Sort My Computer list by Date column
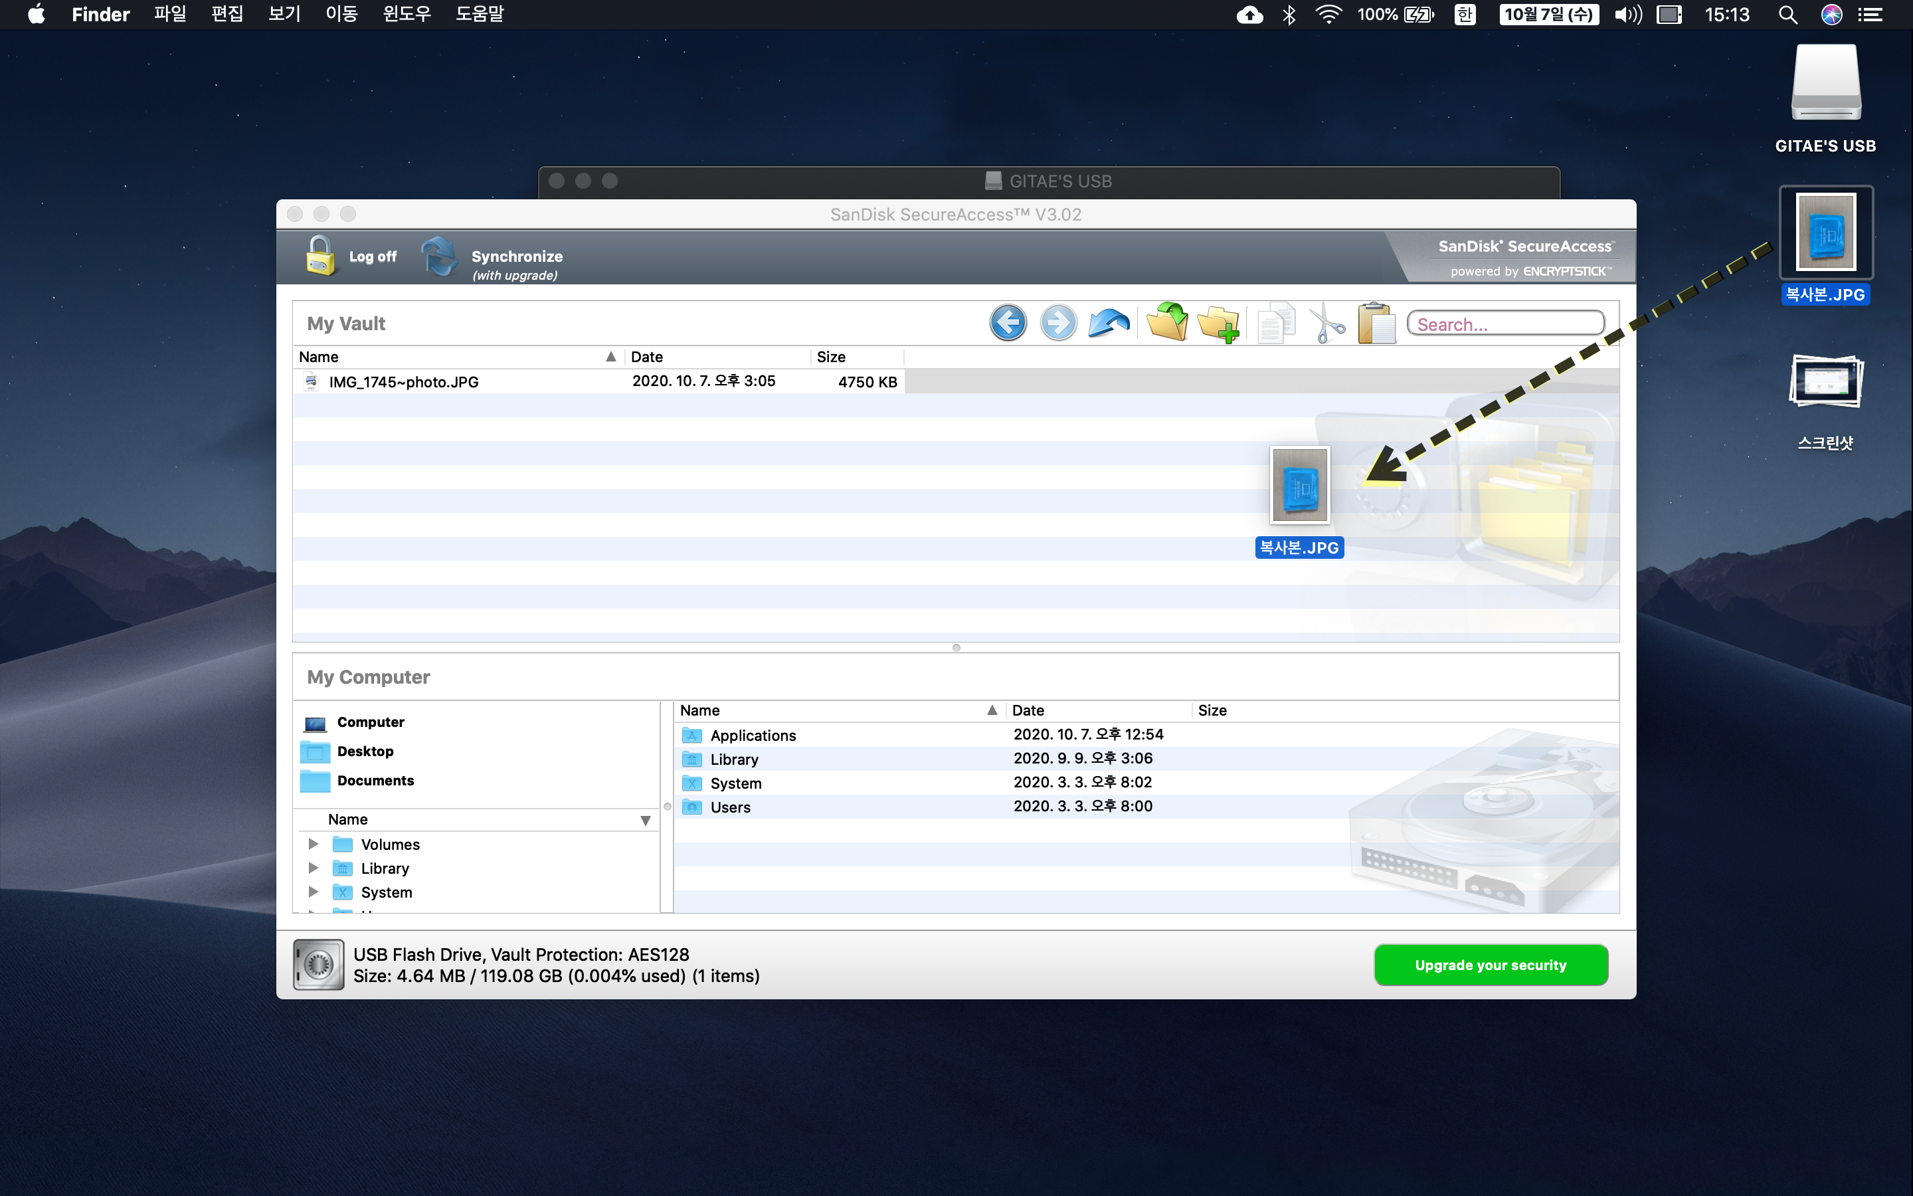 point(1099,710)
